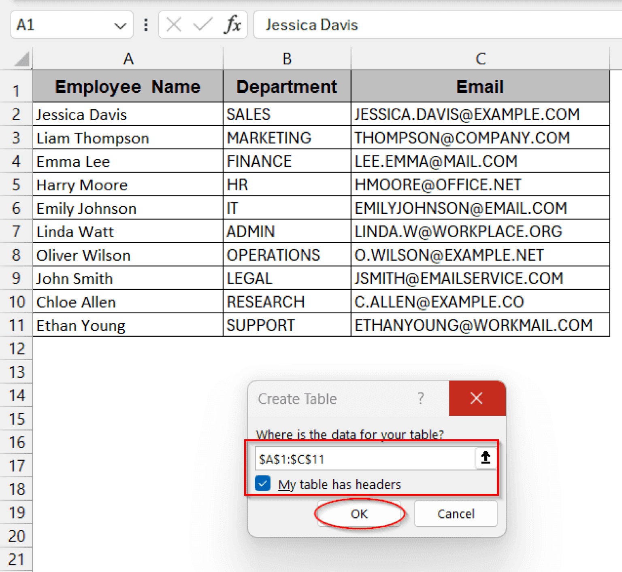Click the Cancel (X) icon on formula bar
Image resolution: width=622 pixels, height=572 pixels.
(173, 25)
